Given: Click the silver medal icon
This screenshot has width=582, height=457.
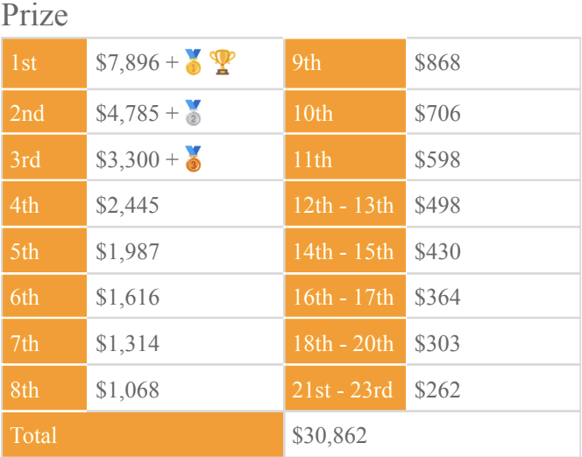Looking at the screenshot, I should (193, 113).
